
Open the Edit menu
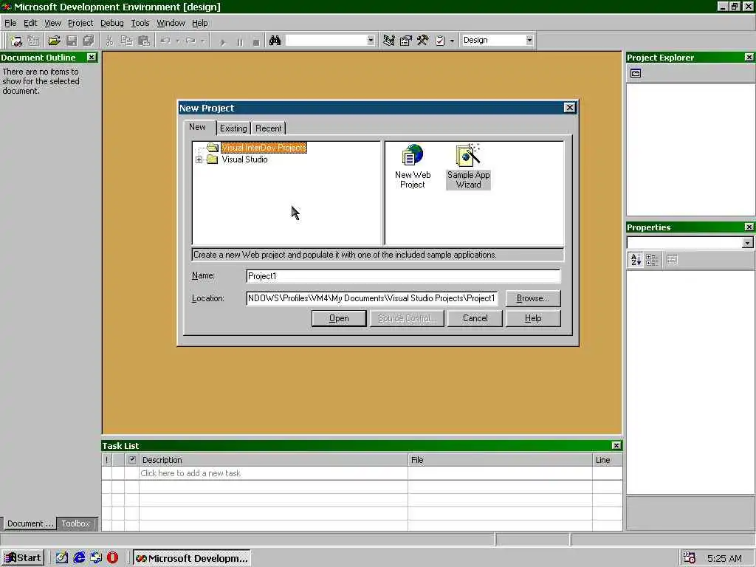point(30,23)
